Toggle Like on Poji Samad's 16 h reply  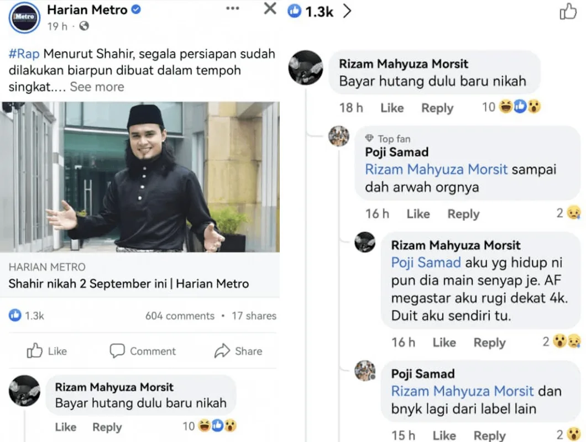418,214
